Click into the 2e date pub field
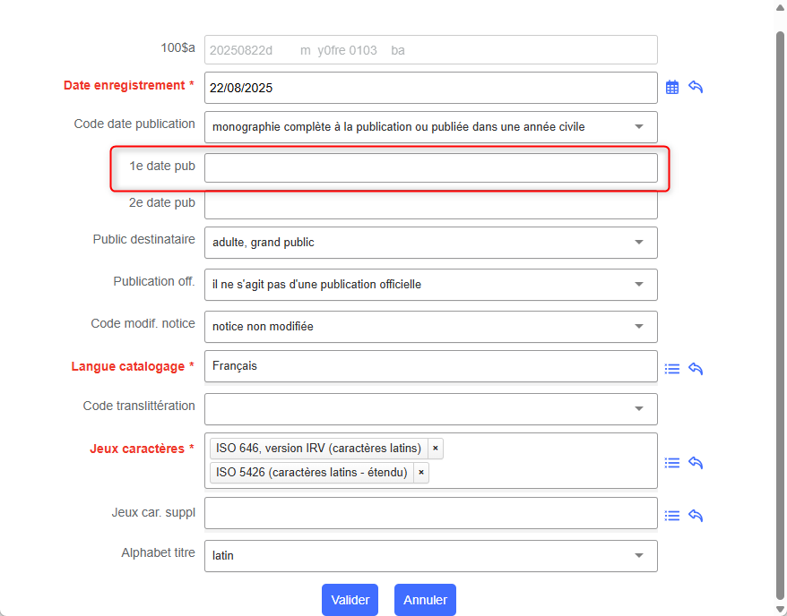The image size is (787, 616). [x=430, y=205]
